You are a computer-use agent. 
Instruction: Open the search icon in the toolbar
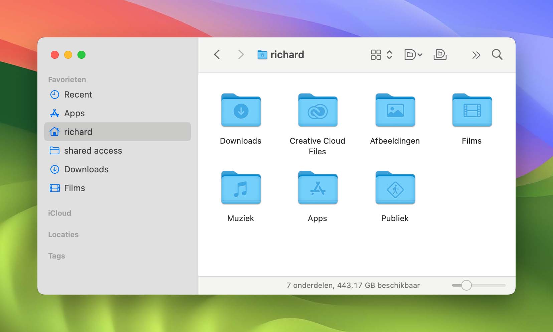[497, 54]
